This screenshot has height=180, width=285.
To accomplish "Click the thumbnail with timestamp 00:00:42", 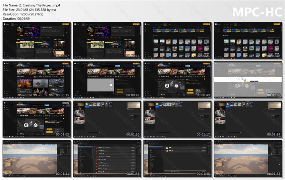I will click(x=107, y=80).
